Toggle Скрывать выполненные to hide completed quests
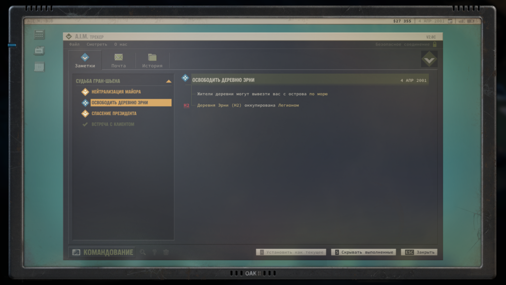Image resolution: width=506 pixels, height=285 pixels. pyautogui.click(x=363, y=252)
